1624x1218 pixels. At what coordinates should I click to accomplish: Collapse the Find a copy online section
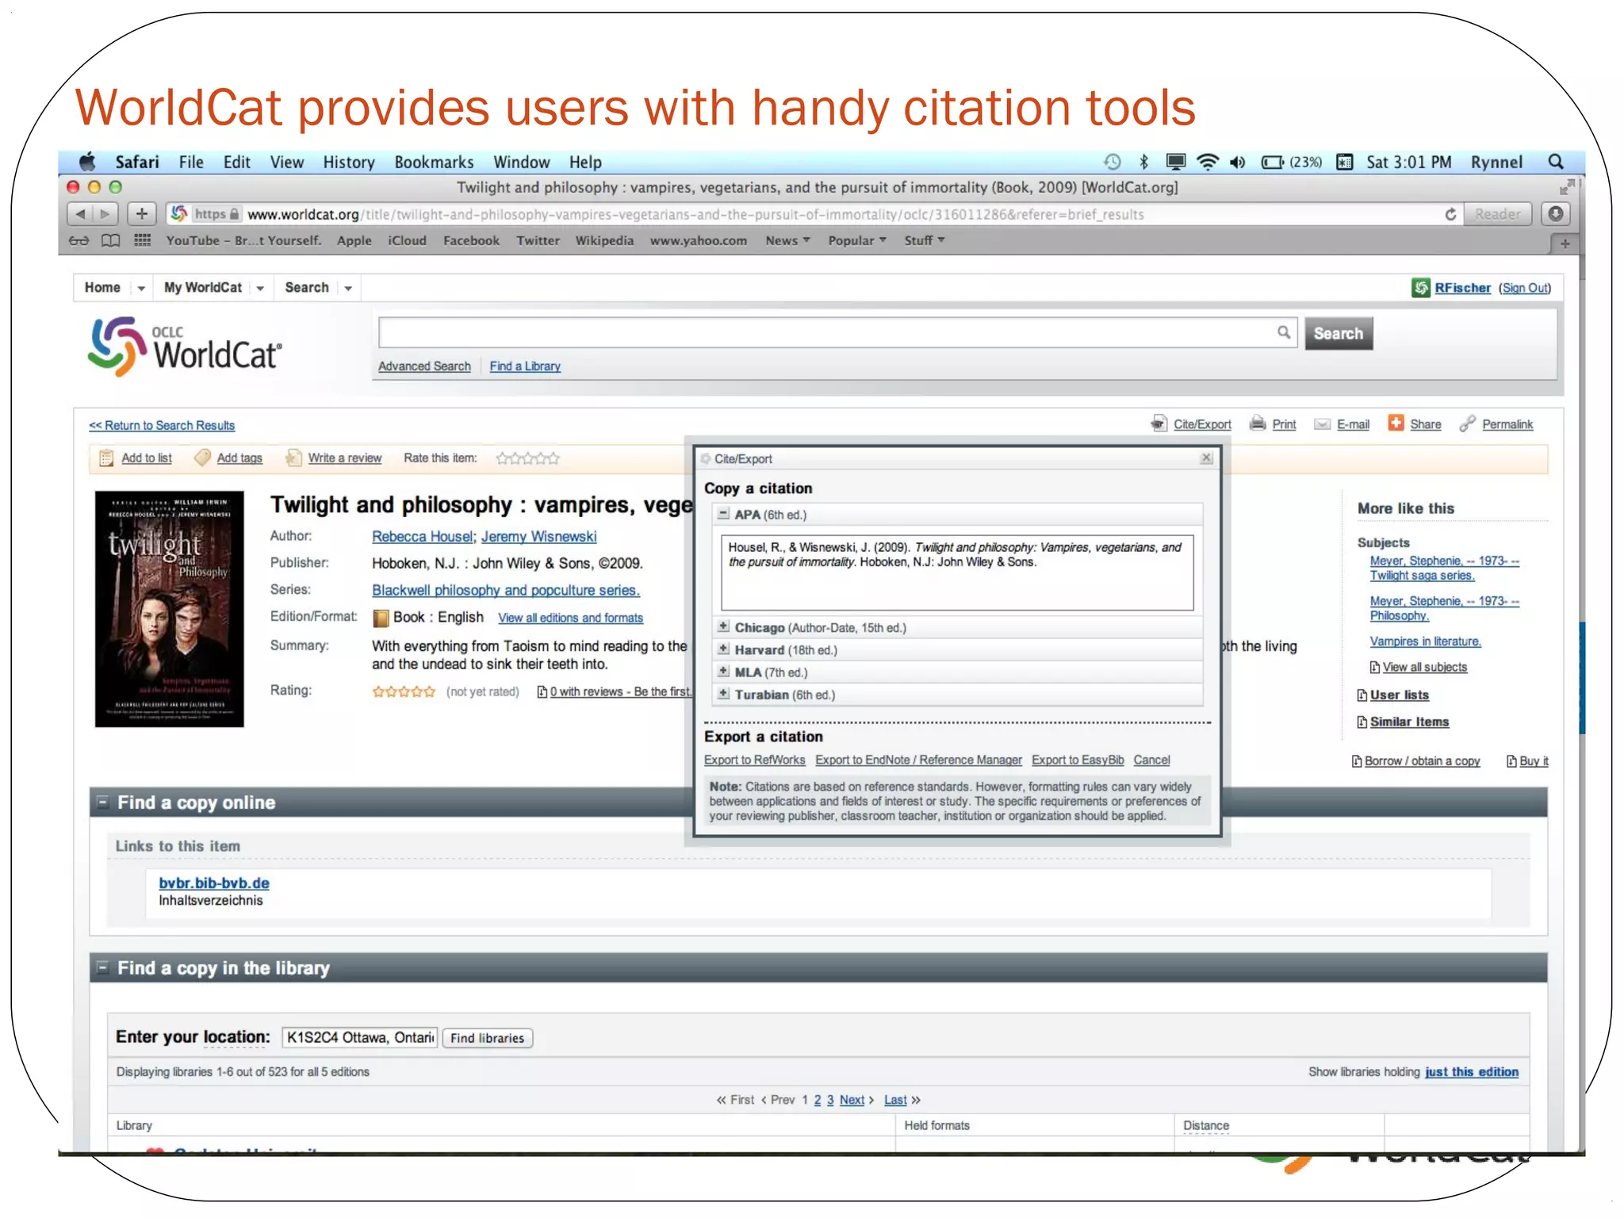(x=102, y=802)
